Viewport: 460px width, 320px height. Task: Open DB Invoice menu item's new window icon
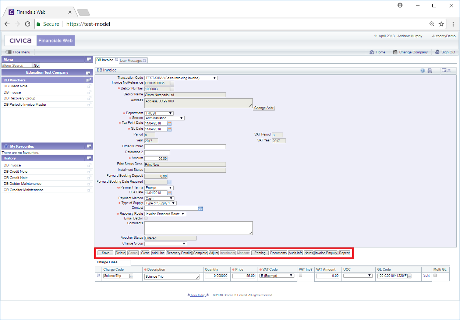pos(89,92)
